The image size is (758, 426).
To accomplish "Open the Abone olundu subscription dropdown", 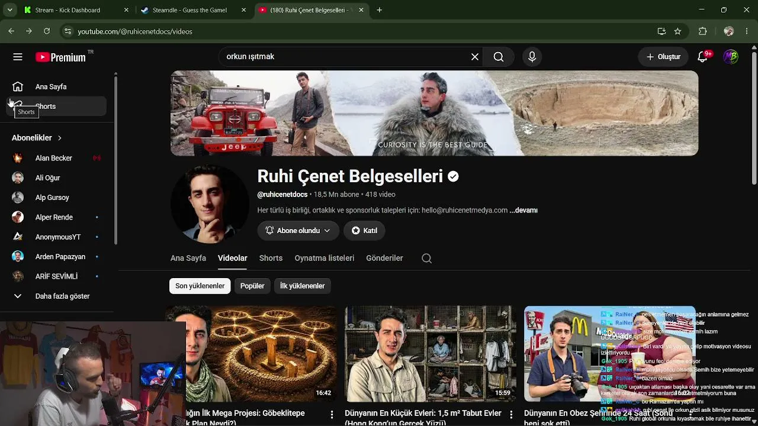I will coord(298,231).
